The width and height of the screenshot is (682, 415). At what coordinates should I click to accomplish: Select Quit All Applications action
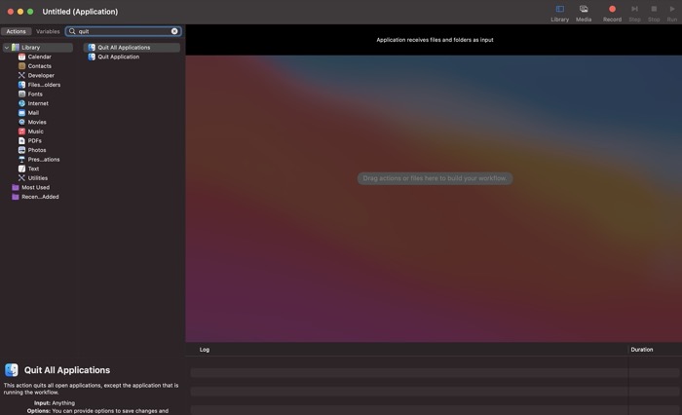[x=132, y=48]
